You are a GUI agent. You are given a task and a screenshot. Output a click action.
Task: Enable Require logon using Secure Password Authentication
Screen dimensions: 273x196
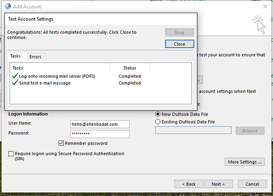[11, 154]
